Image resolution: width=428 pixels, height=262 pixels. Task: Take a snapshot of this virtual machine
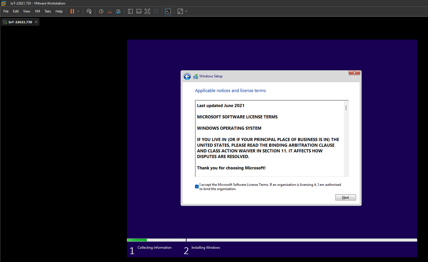coord(101,11)
